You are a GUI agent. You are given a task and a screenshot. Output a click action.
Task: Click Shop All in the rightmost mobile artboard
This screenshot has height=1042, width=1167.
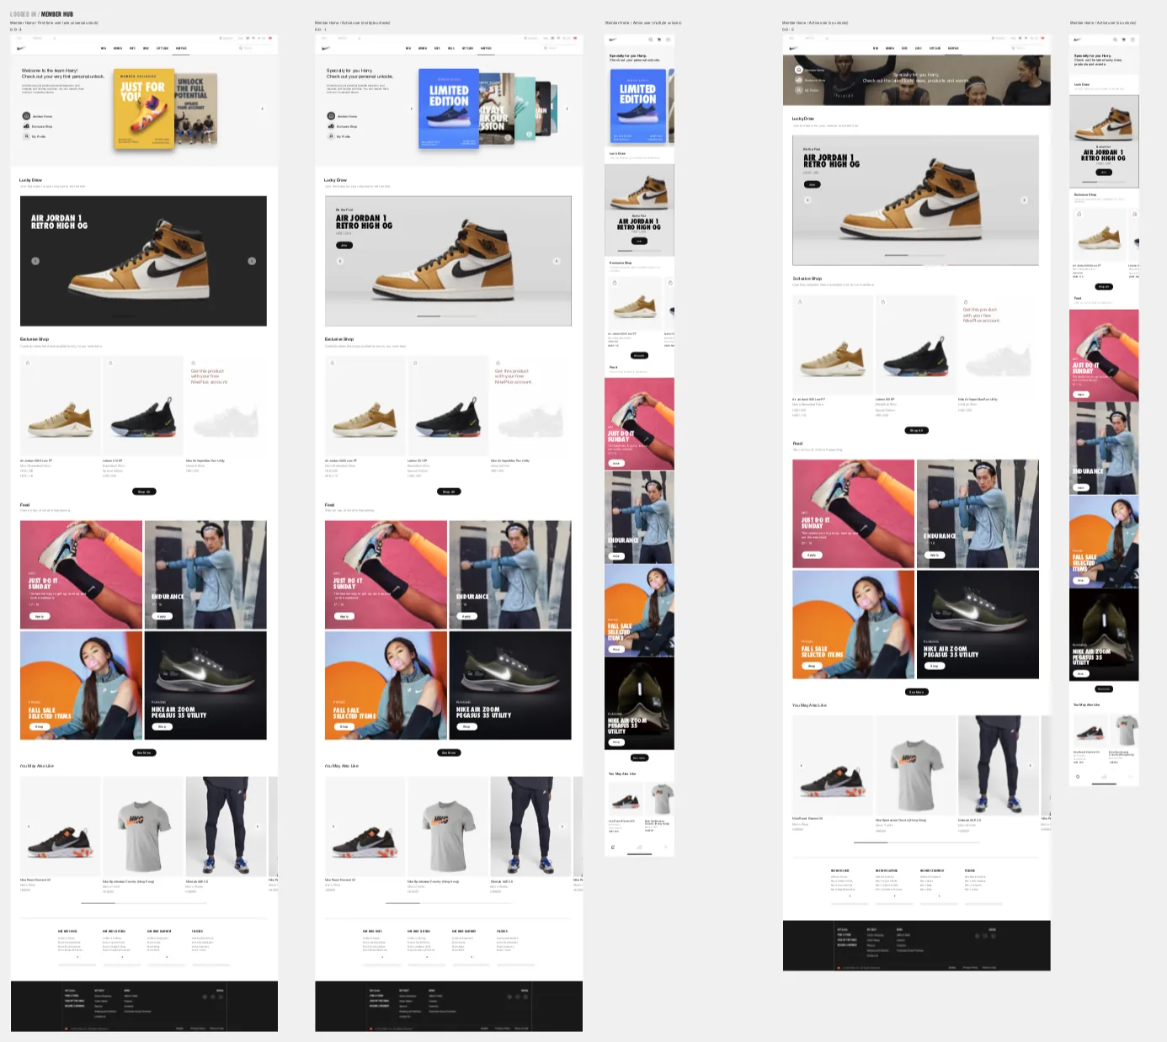coord(1103,286)
